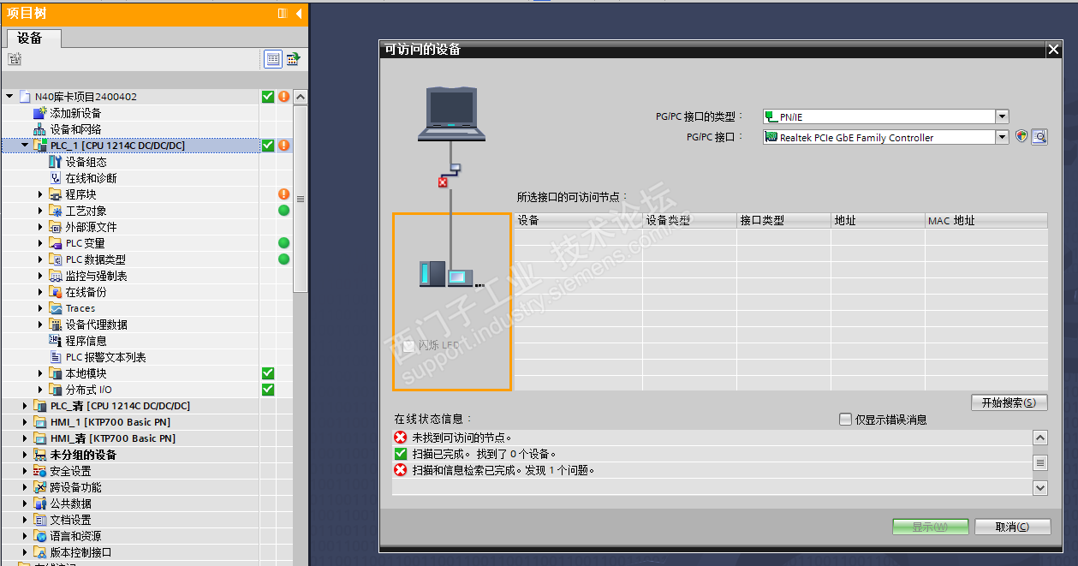Click the shield icon beside PG/PC interface

(1021, 136)
